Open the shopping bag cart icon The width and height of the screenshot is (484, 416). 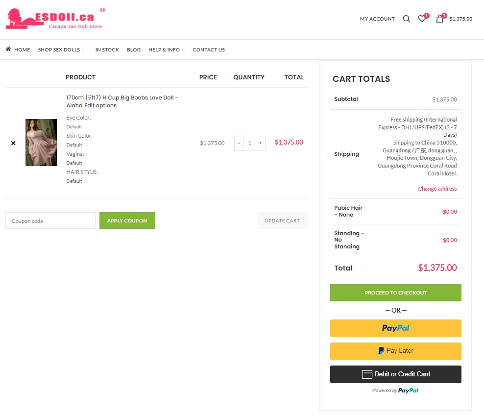[x=440, y=19]
